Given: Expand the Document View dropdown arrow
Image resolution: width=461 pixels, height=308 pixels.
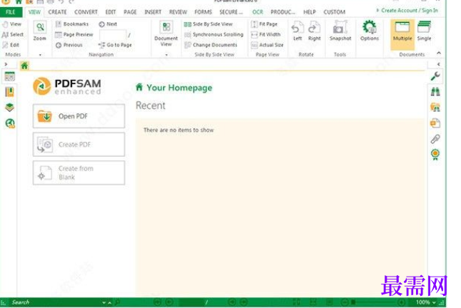Looking at the screenshot, I should click(x=167, y=55).
